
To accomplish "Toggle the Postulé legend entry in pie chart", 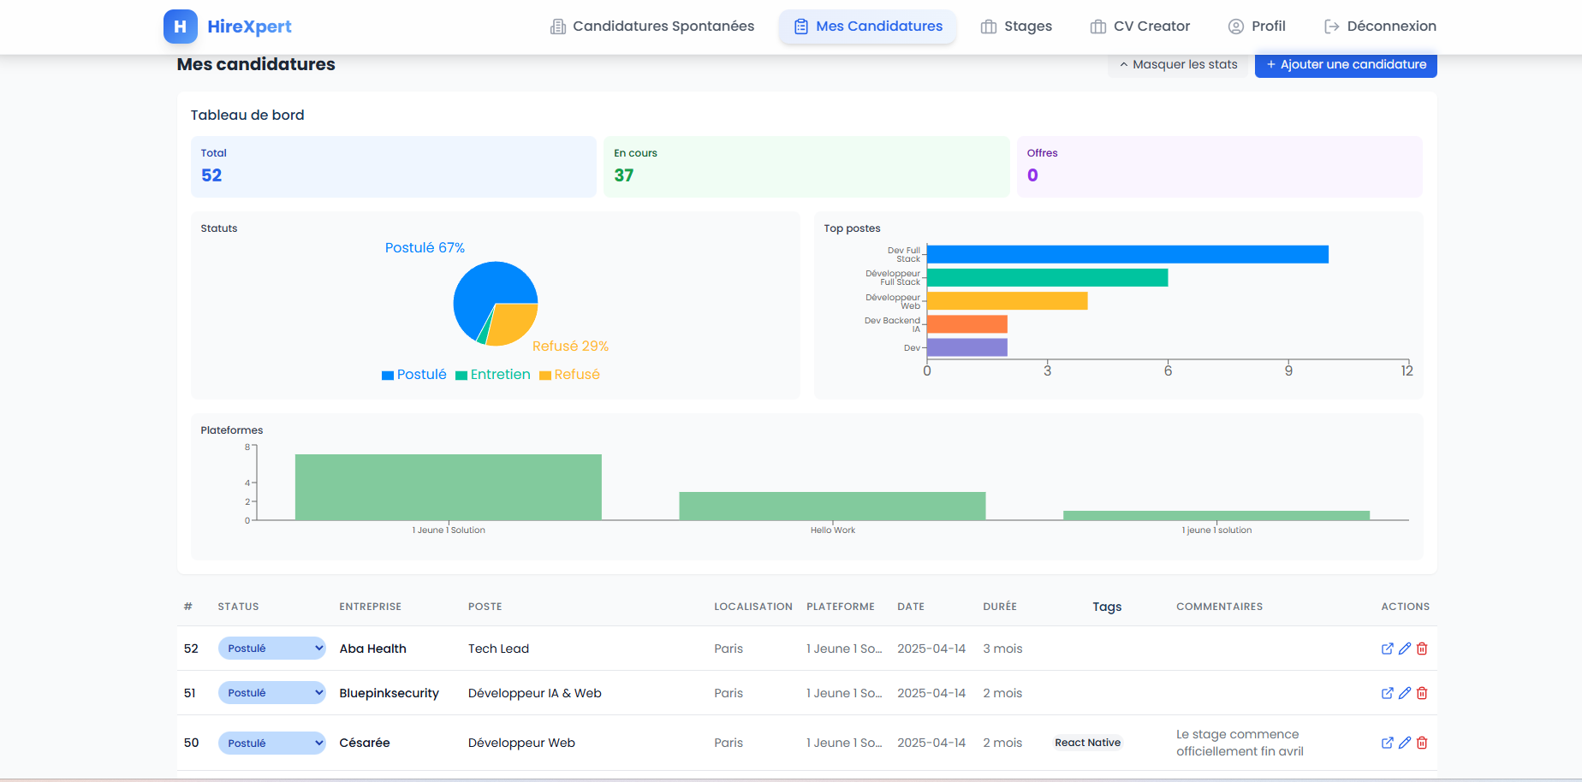I will (414, 375).
